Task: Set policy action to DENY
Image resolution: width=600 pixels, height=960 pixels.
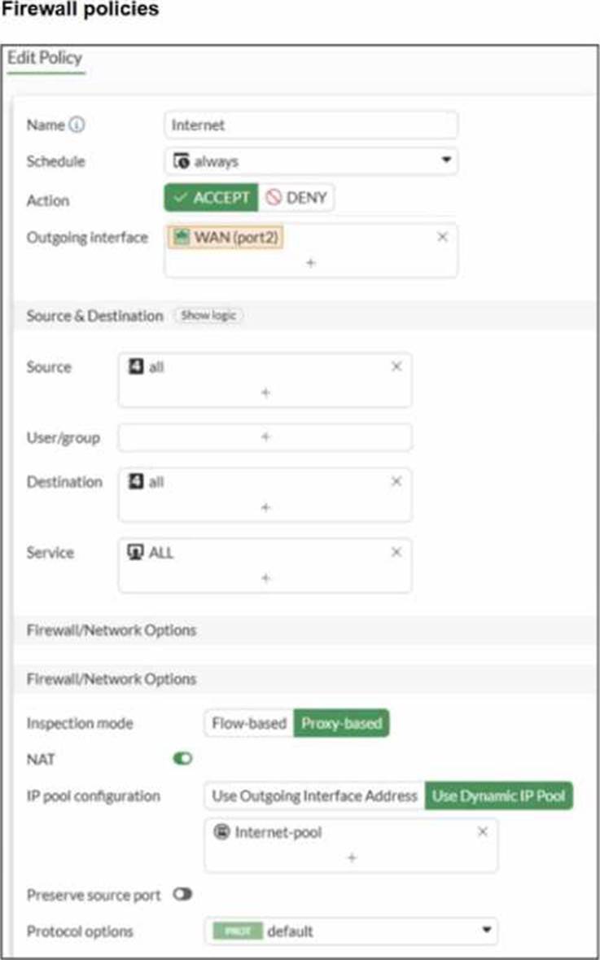Action: coord(296,198)
